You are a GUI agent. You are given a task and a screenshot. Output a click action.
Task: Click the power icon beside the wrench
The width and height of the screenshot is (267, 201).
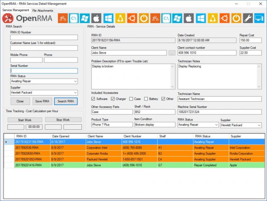tap(236, 18)
